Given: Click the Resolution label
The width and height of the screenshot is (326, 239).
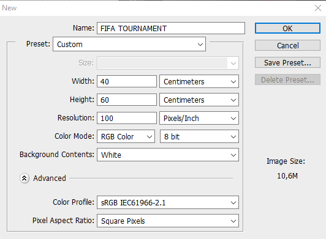Looking at the screenshot, I should click(76, 118).
